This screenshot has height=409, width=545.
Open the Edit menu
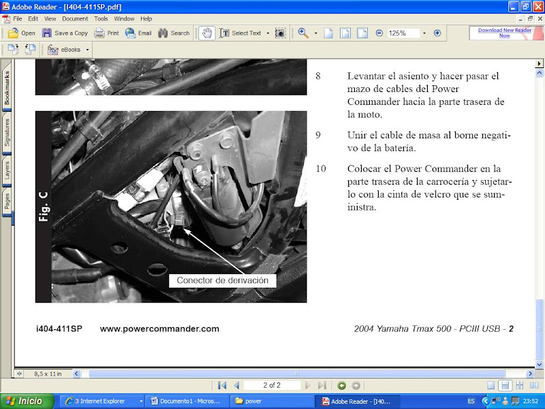click(33, 19)
